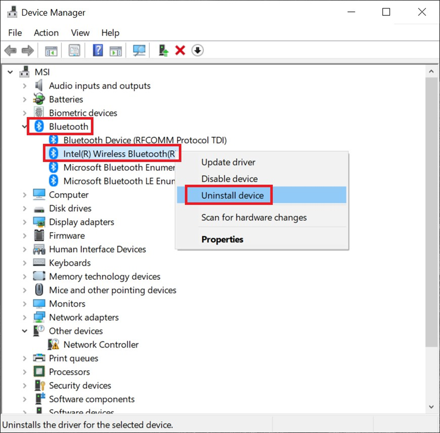The image size is (440, 433).
Task: Select the MSI computer name
Action: (42, 72)
